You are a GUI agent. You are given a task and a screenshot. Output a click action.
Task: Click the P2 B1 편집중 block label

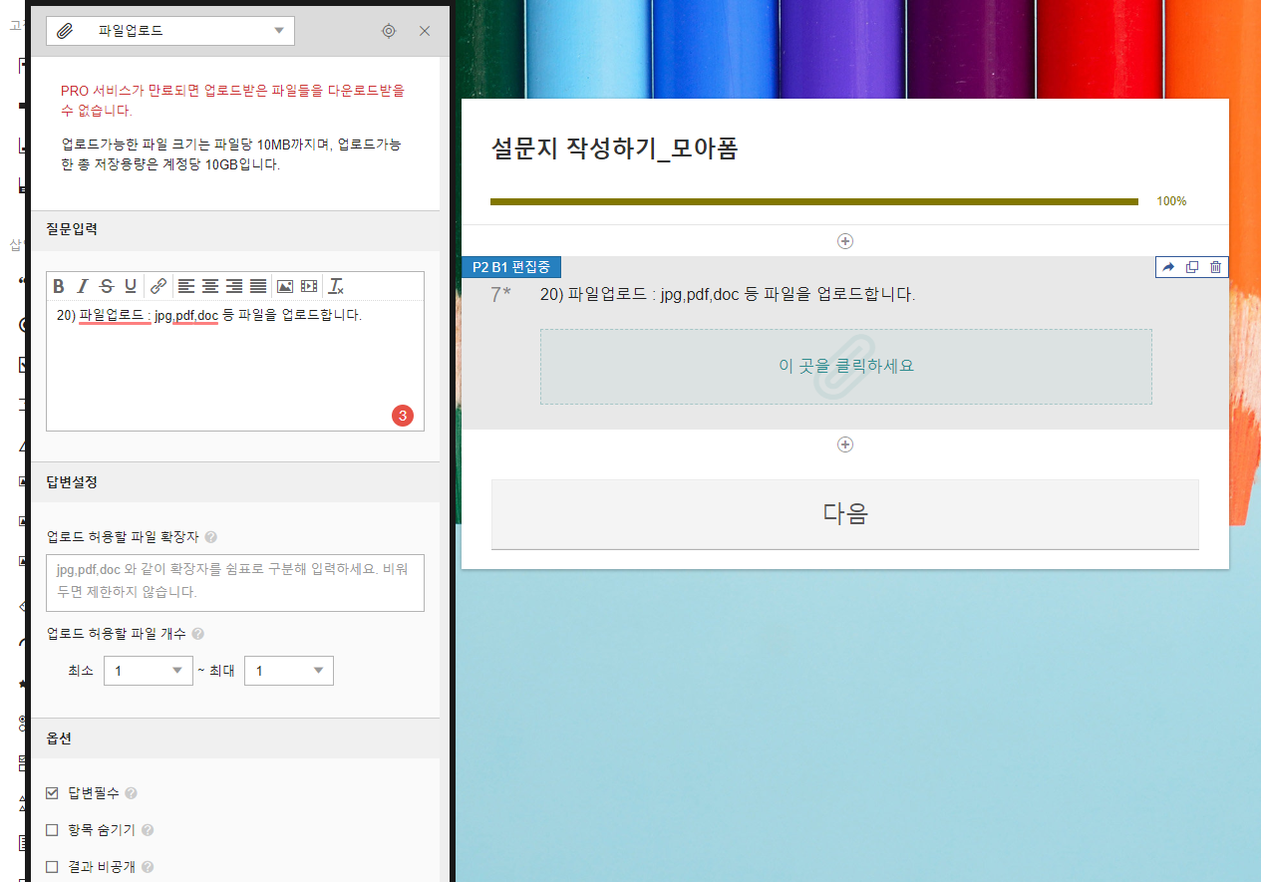[511, 267]
